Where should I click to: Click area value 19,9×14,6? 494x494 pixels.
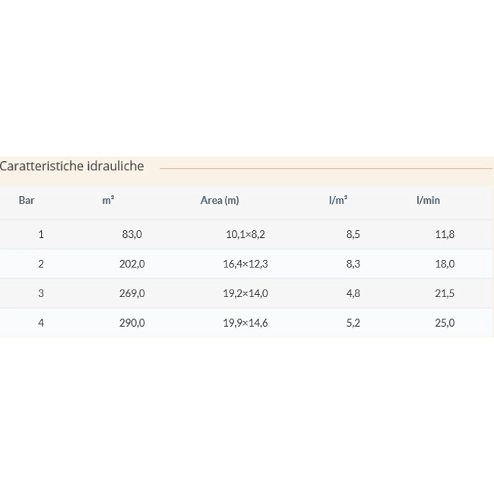point(245,323)
